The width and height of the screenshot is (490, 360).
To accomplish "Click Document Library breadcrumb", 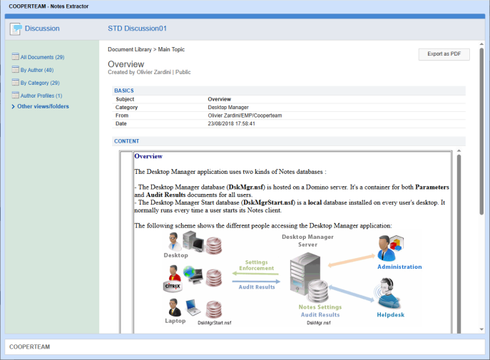I will (129, 49).
